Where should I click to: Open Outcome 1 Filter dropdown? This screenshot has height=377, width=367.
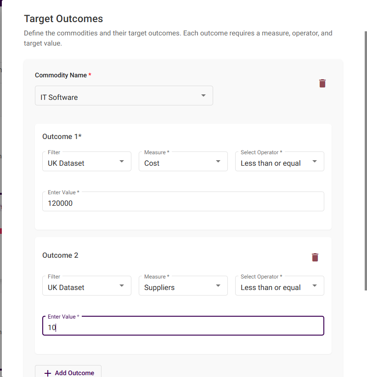point(87,161)
